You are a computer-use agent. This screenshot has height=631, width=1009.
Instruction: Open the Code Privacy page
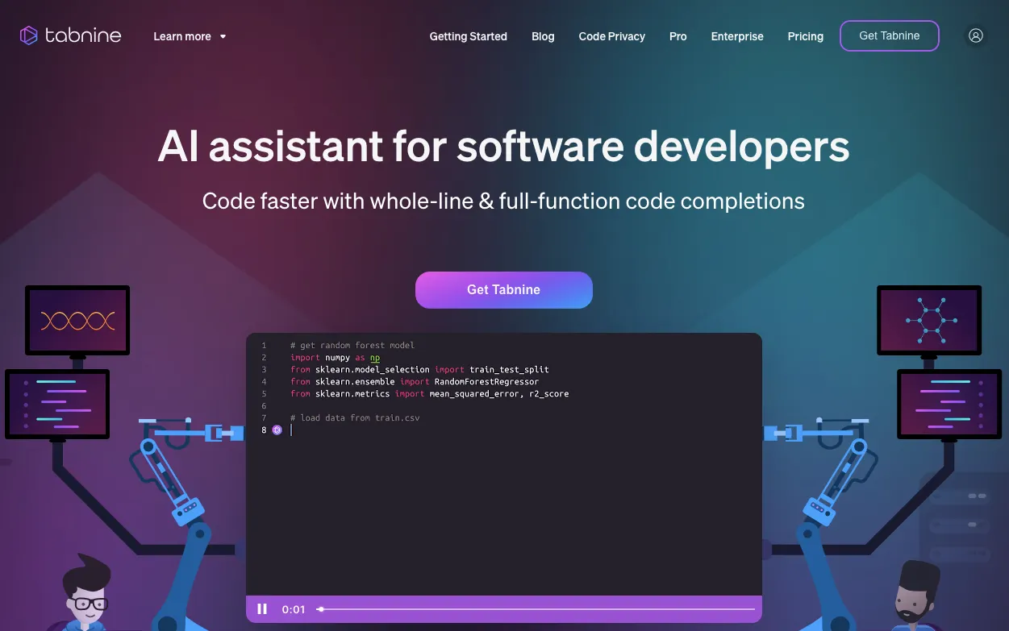pyautogui.click(x=611, y=36)
